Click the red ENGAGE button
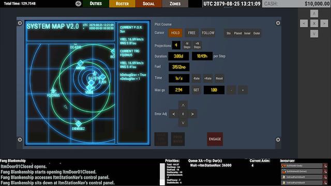331x186 pixels. (x=215, y=139)
